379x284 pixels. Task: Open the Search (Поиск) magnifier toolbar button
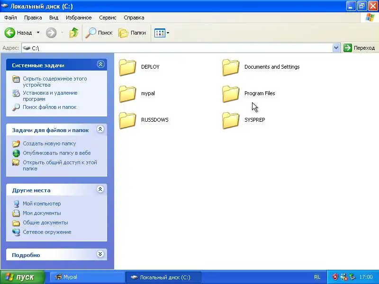pos(99,33)
